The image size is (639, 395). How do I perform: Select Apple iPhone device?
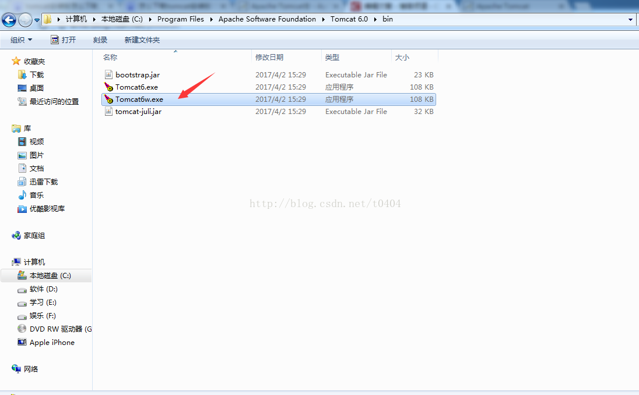(52, 343)
